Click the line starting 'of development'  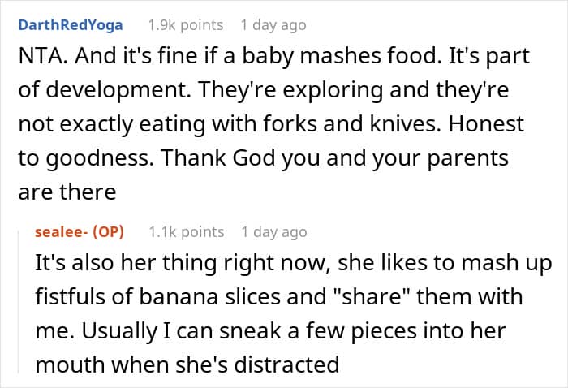click(x=264, y=90)
